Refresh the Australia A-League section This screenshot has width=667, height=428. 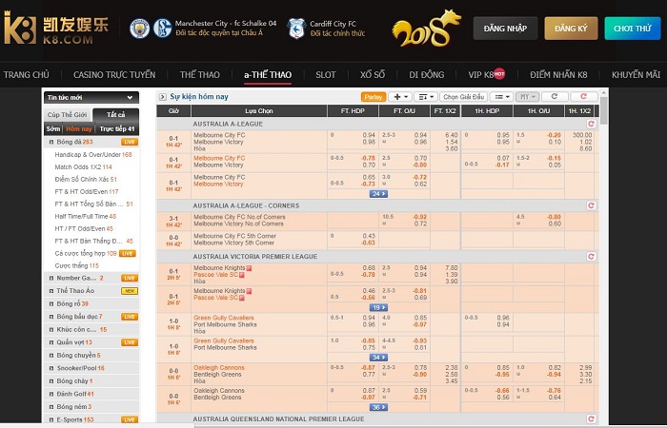click(591, 124)
